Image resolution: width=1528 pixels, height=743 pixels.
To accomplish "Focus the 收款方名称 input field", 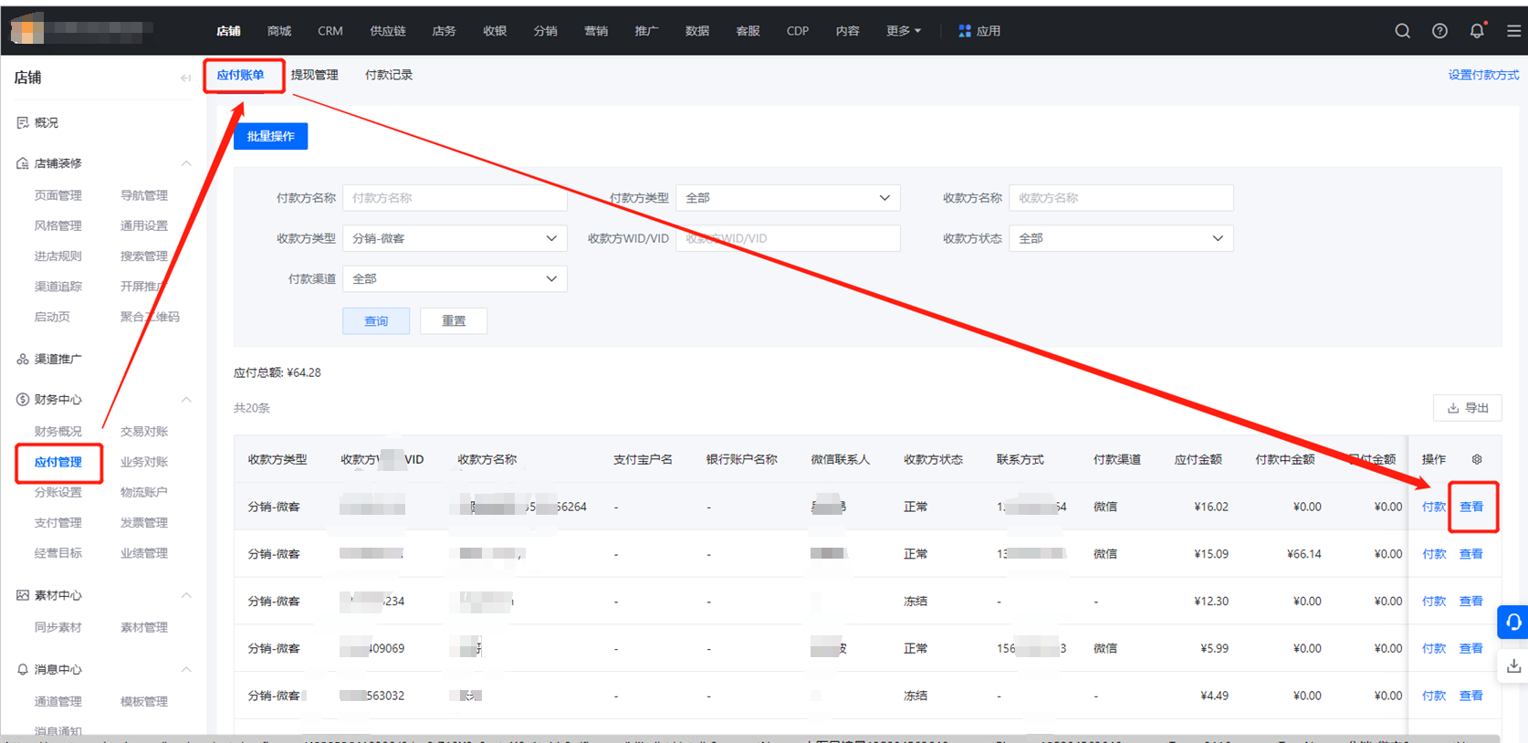I will pyautogui.click(x=1121, y=198).
